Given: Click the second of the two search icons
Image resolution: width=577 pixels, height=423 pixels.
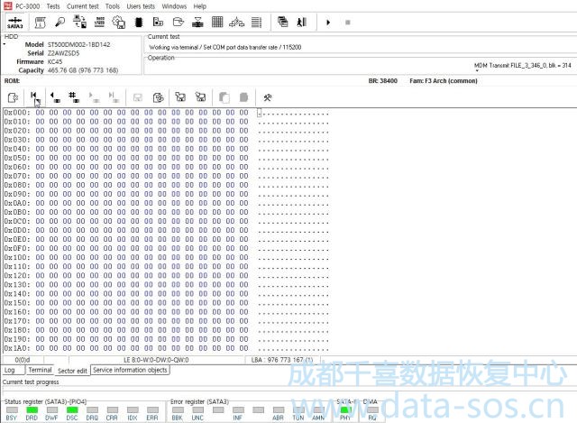Looking at the screenshot, I should (x=200, y=97).
